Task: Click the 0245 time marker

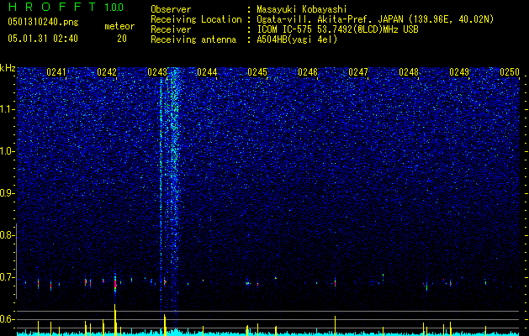Action: coord(257,72)
